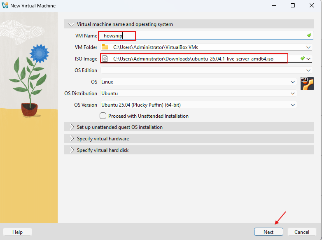Click the 'OS Edition' label
The width and height of the screenshot is (322, 240).
click(86, 70)
